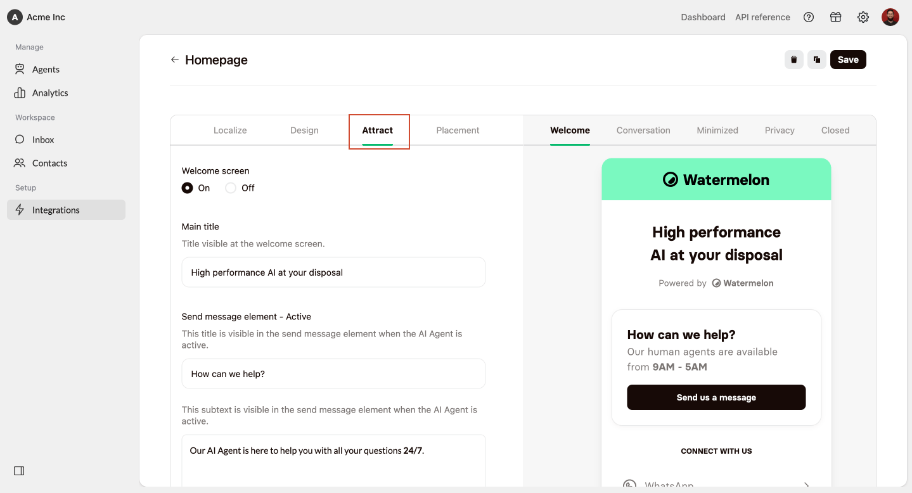912x493 pixels.
Task: Show the Welcome preview tab
Action: [x=570, y=130]
